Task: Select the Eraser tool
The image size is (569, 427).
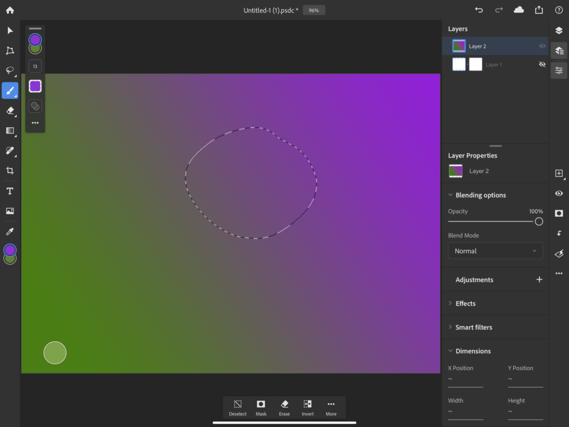Action: [9, 111]
